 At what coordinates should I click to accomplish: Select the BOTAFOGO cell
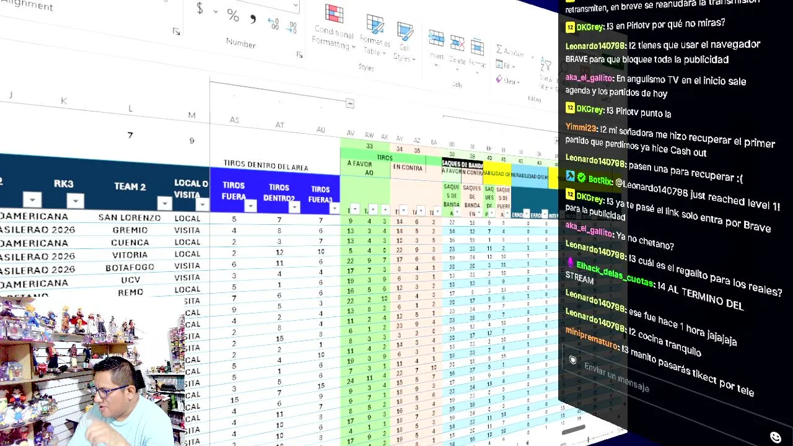click(130, 268)
